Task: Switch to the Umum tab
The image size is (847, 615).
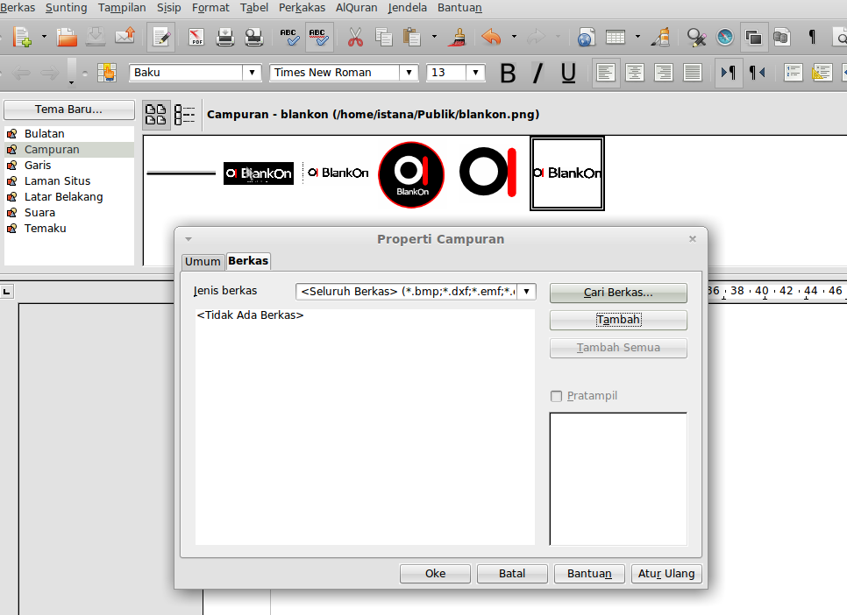Action: click(203, 261)
